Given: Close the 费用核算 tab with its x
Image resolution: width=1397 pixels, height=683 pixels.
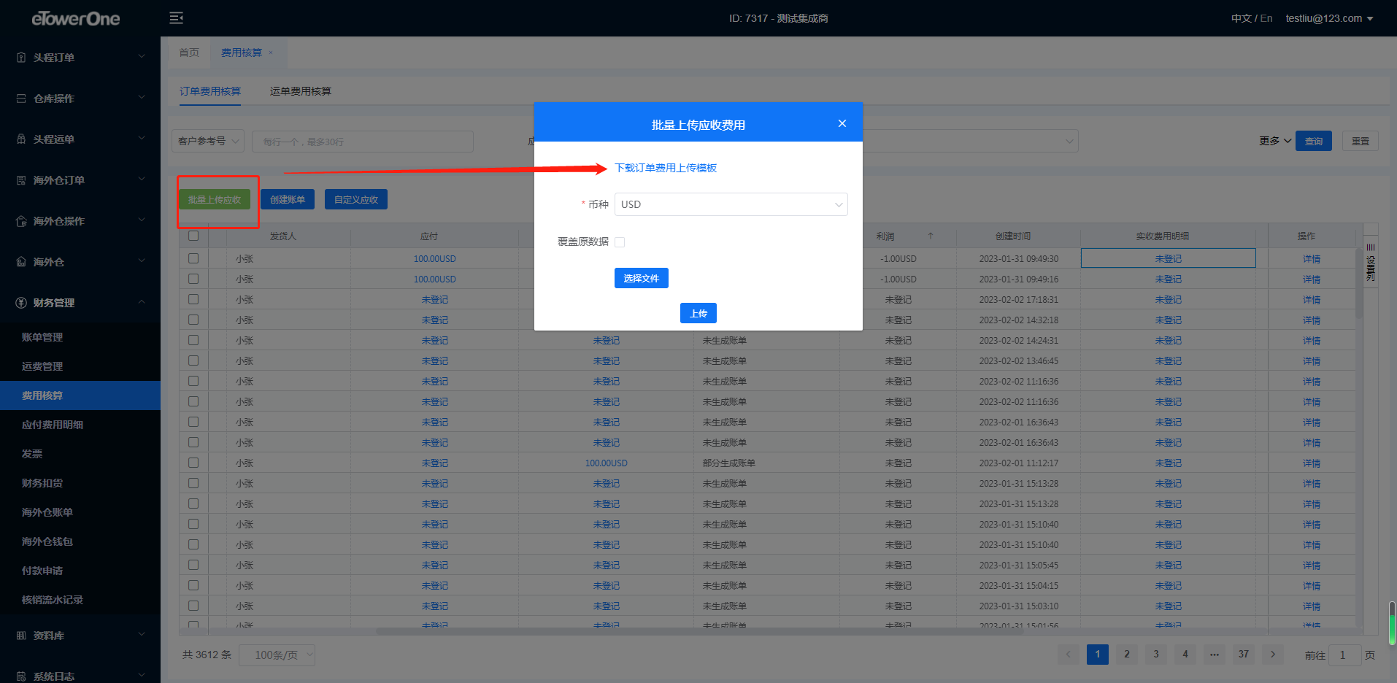Looking at the screenshot, I should pyautogui.click(x=271, y=53).
